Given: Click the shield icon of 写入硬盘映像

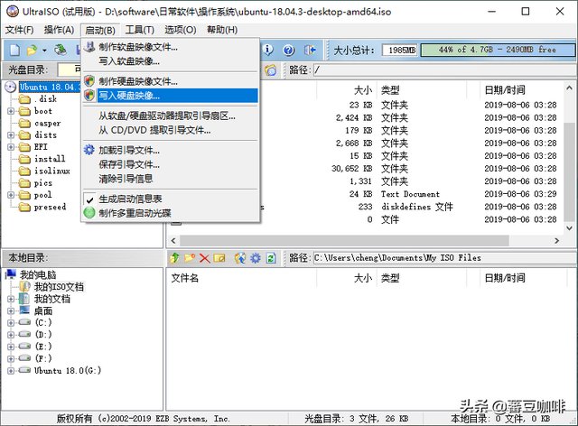Looking at the screenshot, I should coord(89,96).
